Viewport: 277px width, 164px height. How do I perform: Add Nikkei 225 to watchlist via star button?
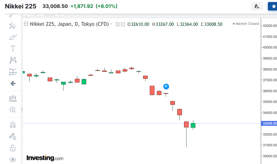(x=272, y=6)
